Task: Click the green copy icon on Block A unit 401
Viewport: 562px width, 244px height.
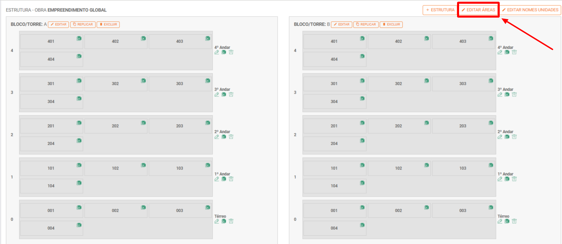Action: (79, 39)
